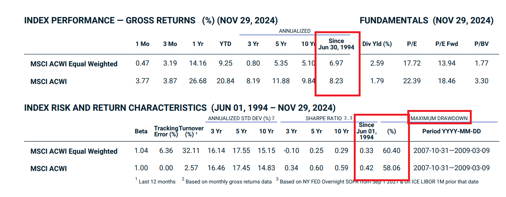Click the 0.42 Sharpe ratio value

(x=366, y=168)
